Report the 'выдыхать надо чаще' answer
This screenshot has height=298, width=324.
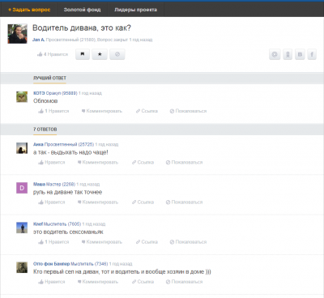[184, 162]
